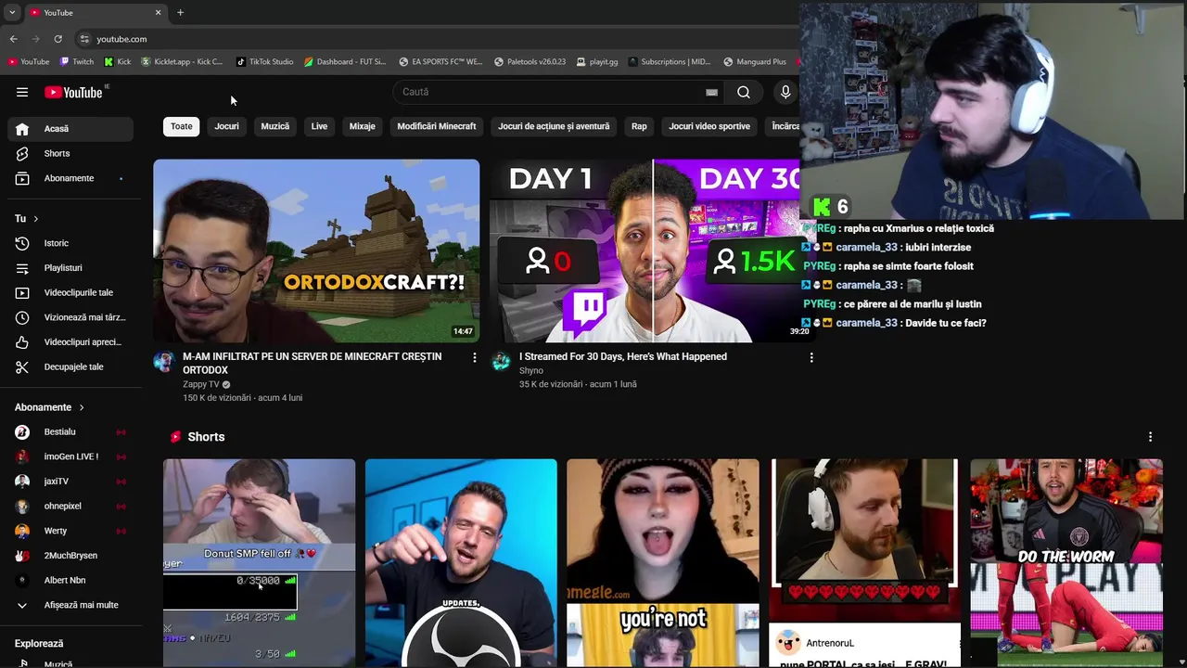Open the YouTube hamburger guide menu
Screen dimensions: 1187x668
[22, 92]
